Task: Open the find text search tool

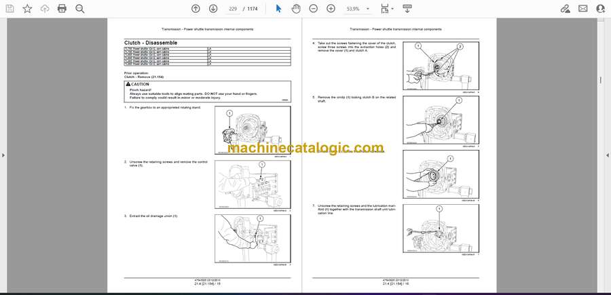Action: click(x=80, y=9)
